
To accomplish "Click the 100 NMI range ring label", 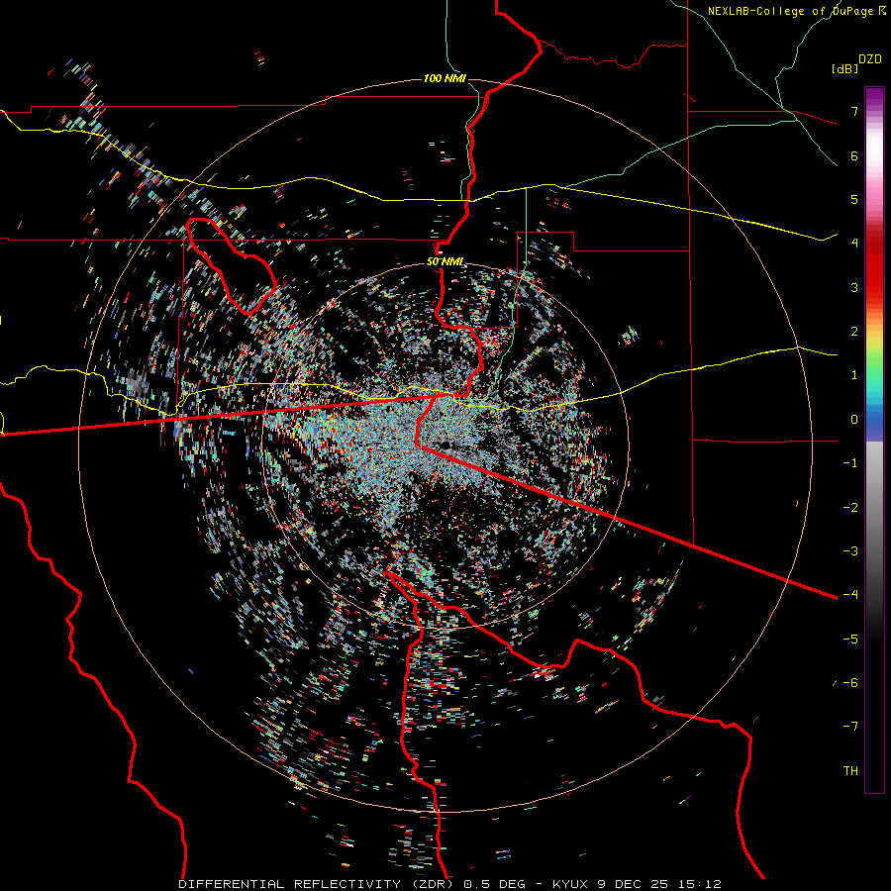I will 444,78.
